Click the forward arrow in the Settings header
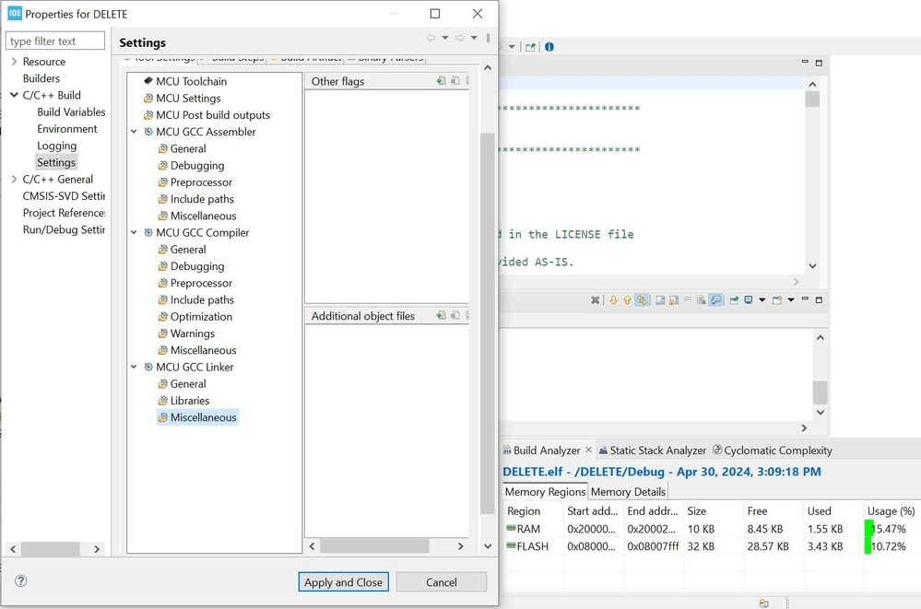Viewport: 921px width, 609px height. [460, 38]
